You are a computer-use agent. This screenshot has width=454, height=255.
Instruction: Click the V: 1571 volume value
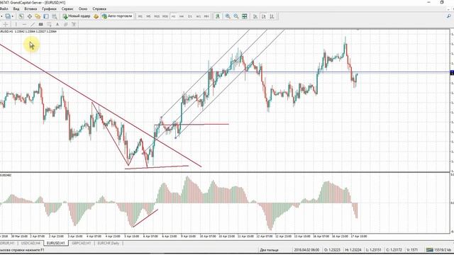point(413,250)
